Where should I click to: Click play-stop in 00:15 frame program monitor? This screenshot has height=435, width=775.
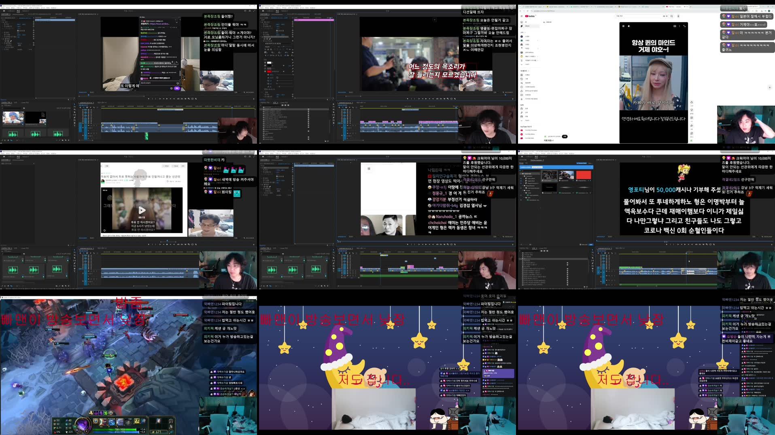167,244
